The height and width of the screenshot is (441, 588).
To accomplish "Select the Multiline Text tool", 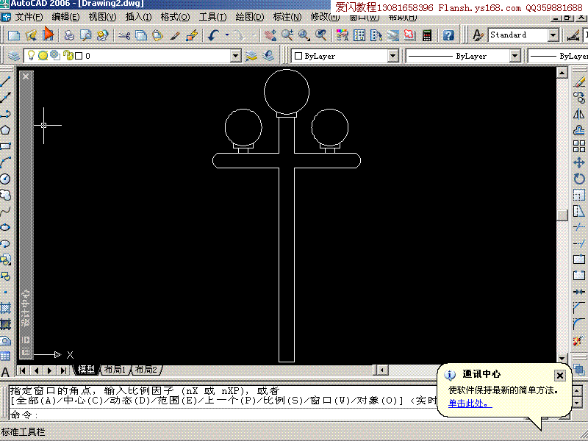I will tap(5, 372).
